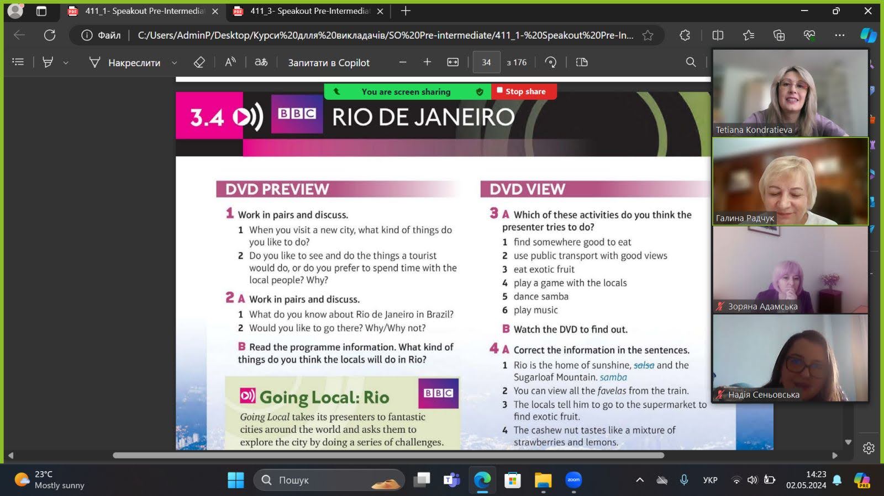Open a new browser tab

coord(406,11)
